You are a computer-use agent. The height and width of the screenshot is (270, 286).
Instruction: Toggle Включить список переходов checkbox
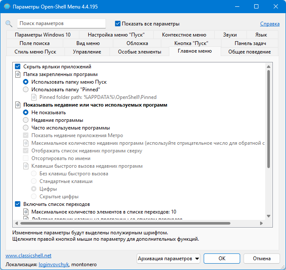(18, 204)
